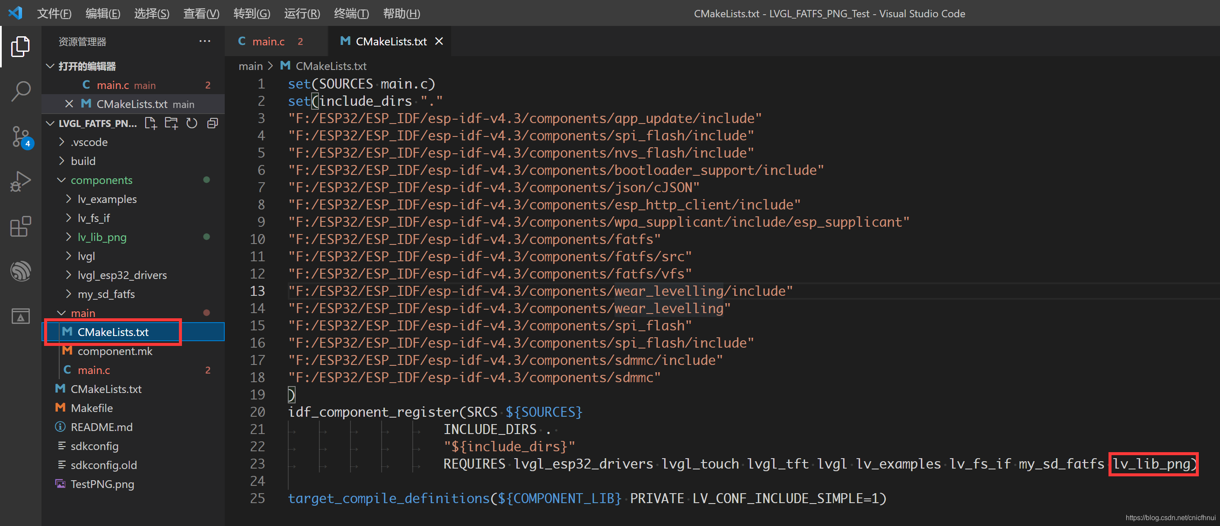Click line number 24 in gutter
Screen dimensions: 1220x526
pyautogui.click(x=257, y=481)
